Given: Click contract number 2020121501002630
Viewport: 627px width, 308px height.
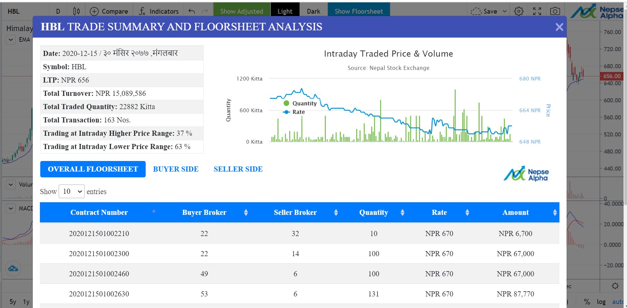Looking at the screenshot, I should [x=99, y=294].
